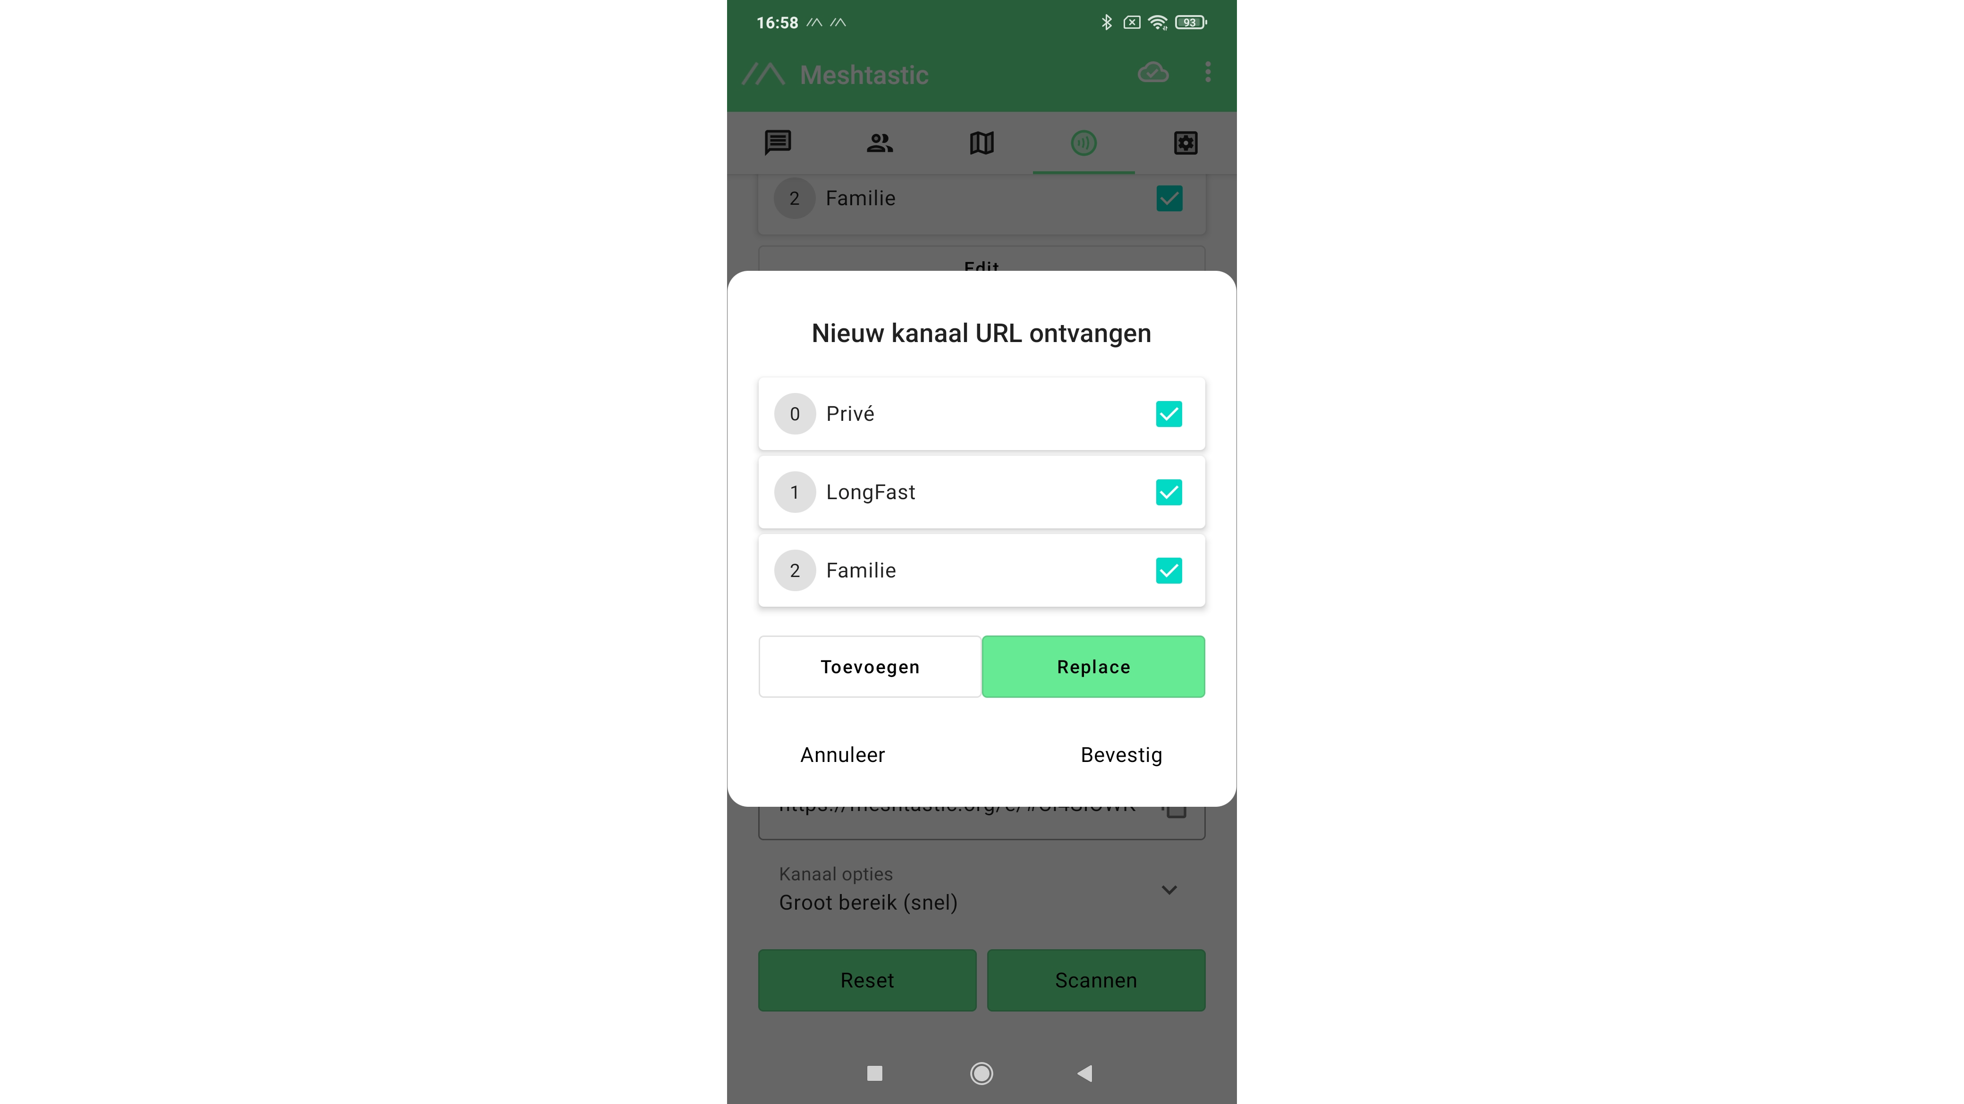Select the Toevoegen option
Viewport: 1964px width, 1104px height.
(x=870, y=667)
